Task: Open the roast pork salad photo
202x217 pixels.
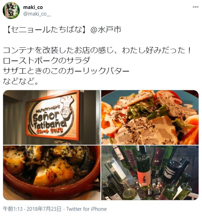Action: tap(150, 117)
